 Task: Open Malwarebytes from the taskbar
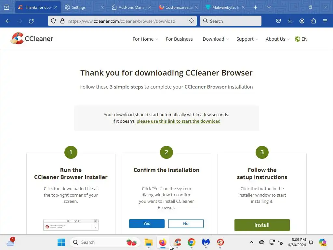coord(206,242)
